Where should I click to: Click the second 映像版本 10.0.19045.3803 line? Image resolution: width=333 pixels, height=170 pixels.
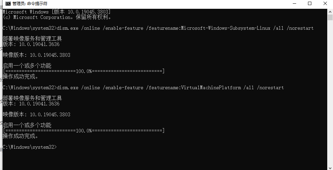[36, 114]
